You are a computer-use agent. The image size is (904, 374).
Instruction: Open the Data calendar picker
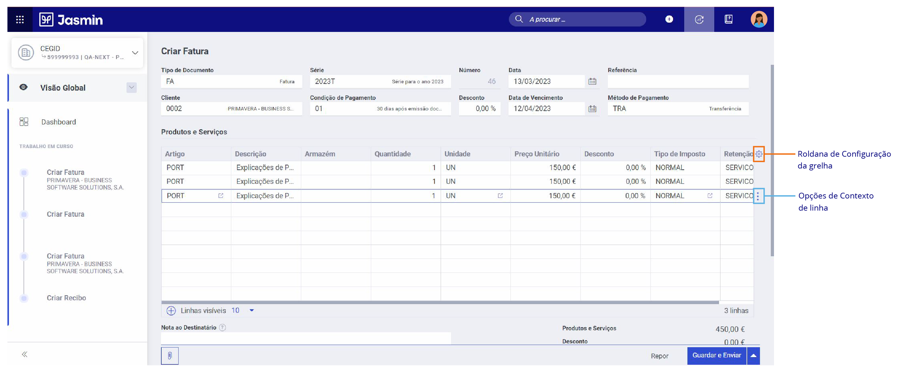pyautogui.click(x=592, y=81)
